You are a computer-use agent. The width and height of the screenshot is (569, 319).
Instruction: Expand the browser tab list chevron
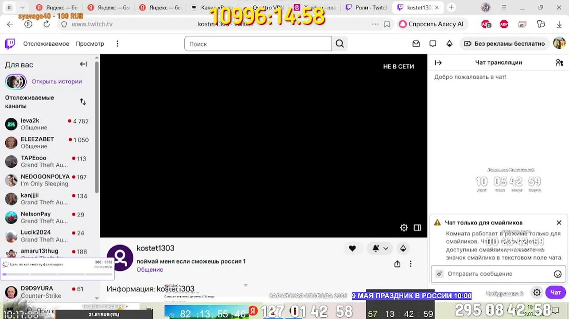click(23, 8)
